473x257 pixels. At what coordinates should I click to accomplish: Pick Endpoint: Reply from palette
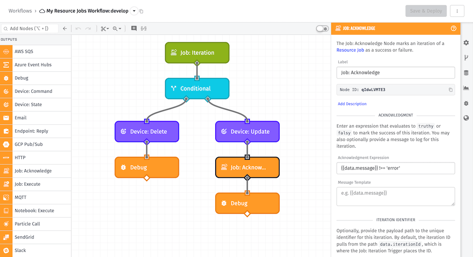35,131
